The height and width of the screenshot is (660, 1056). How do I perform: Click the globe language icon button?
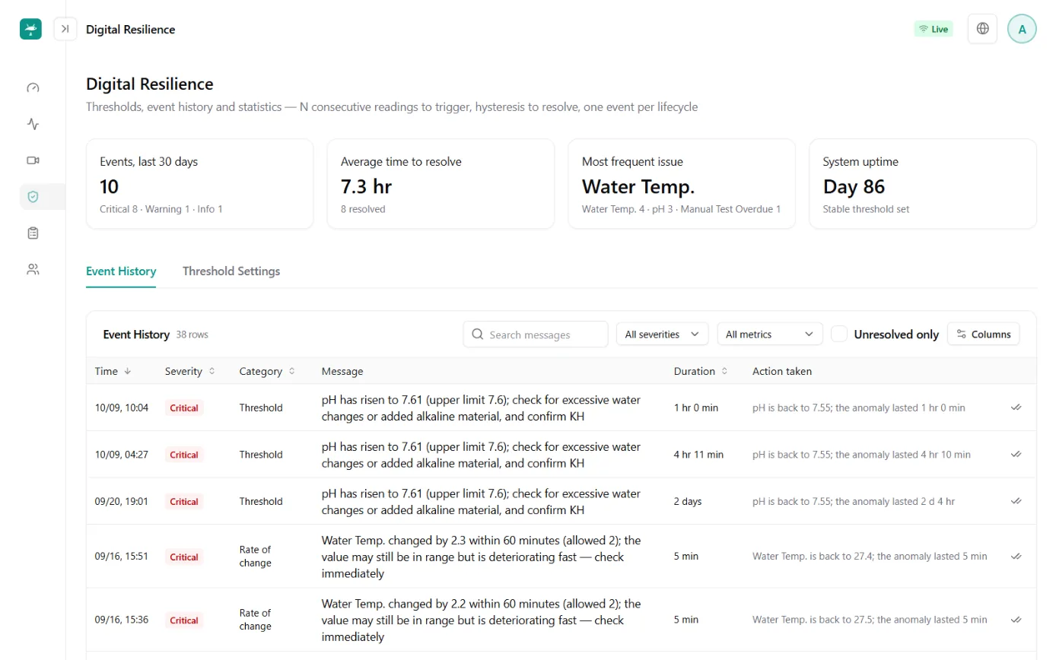[982, 29]
